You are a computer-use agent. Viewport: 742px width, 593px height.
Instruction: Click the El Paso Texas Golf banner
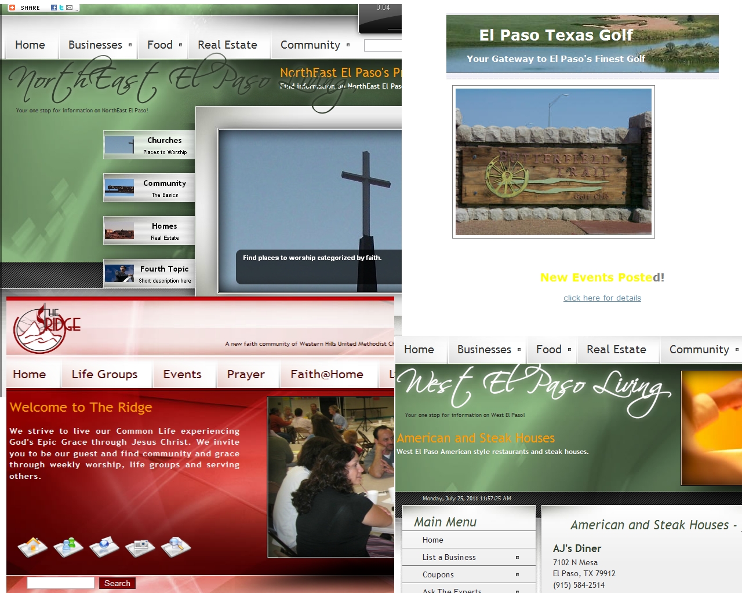click(583, 44)
